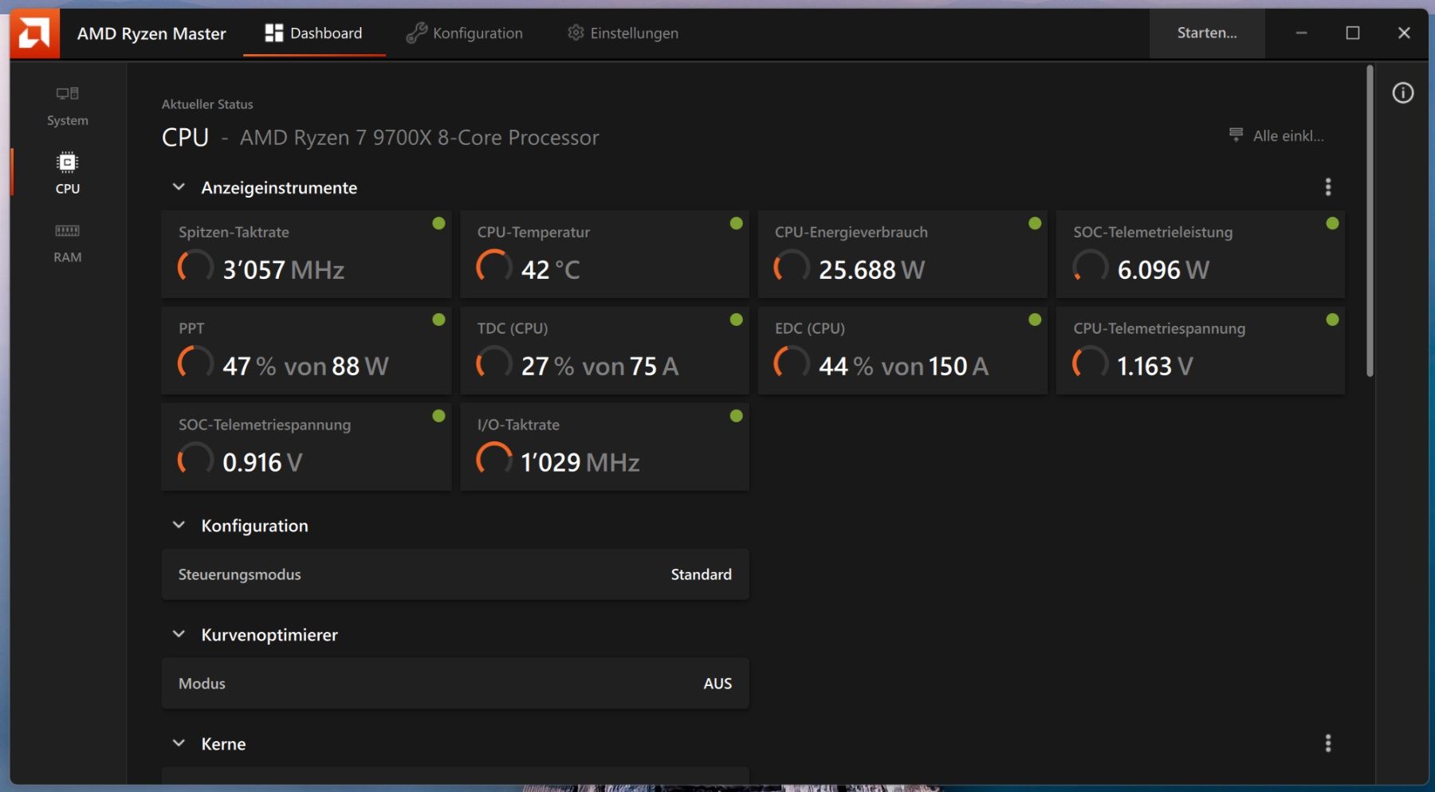The height and width of the screenshot is (792, 1435).
Task: Minimize the Ryzen Master window
Action: tap(1301, 33)
